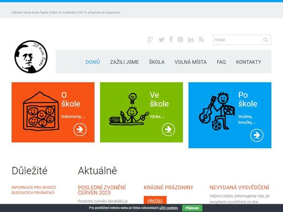Open the LinkedIn social icon
This screenshot has height=212, width=283.
191,40
